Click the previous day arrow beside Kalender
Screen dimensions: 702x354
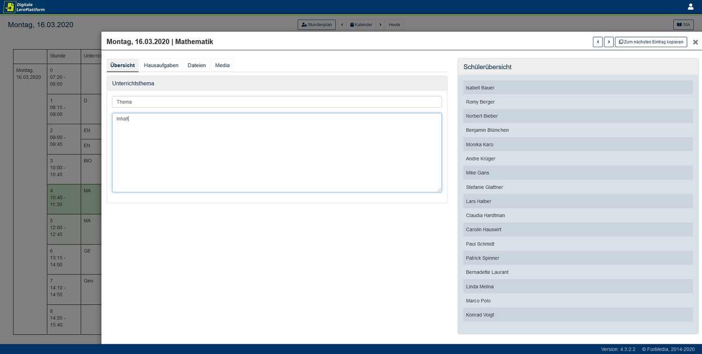pos(342,25)
